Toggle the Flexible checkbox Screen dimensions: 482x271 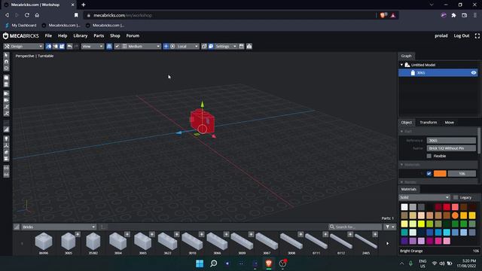429,156
